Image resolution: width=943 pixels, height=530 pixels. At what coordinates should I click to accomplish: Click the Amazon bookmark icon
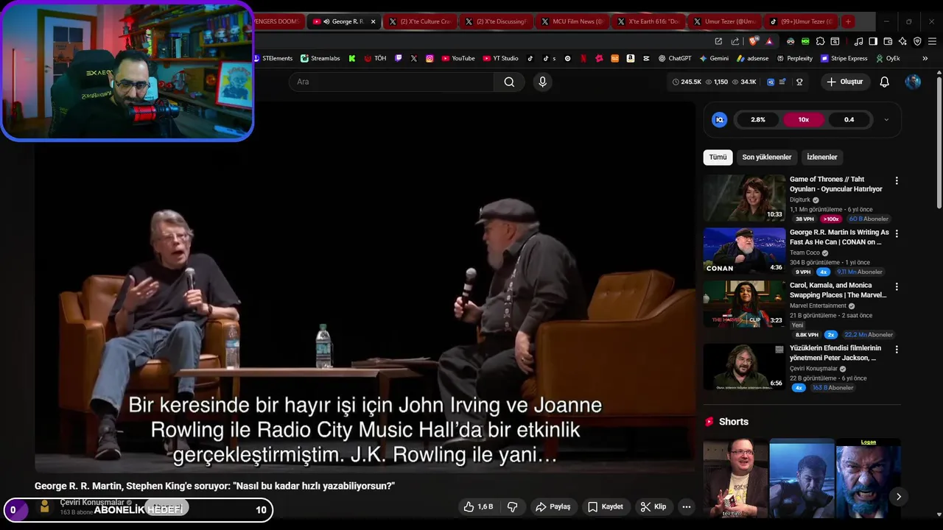coord(631,58)
